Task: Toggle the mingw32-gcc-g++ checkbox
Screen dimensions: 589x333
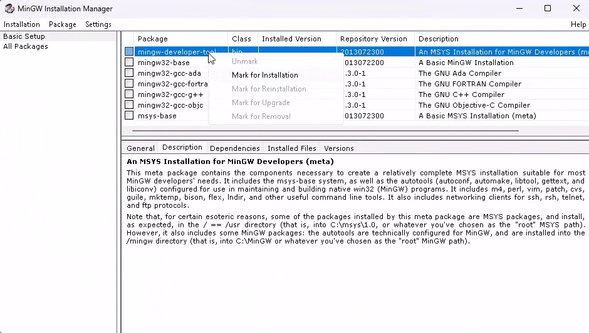Action: tap(129, 94)
